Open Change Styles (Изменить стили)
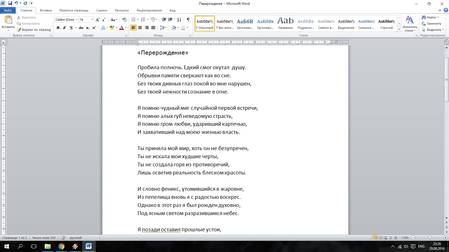Screen dimensions: 449x252 click(x=410, y=24)
